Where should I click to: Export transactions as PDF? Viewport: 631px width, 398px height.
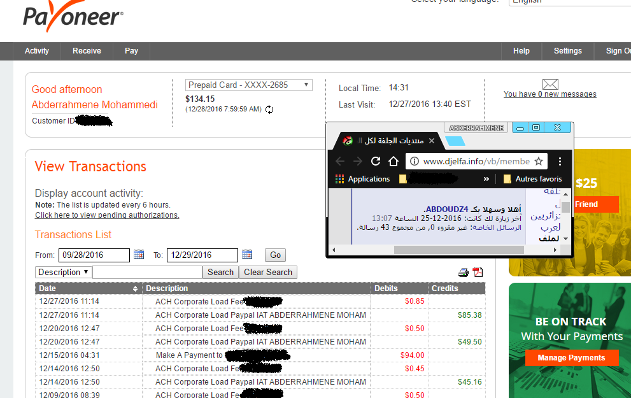point(478,273)
